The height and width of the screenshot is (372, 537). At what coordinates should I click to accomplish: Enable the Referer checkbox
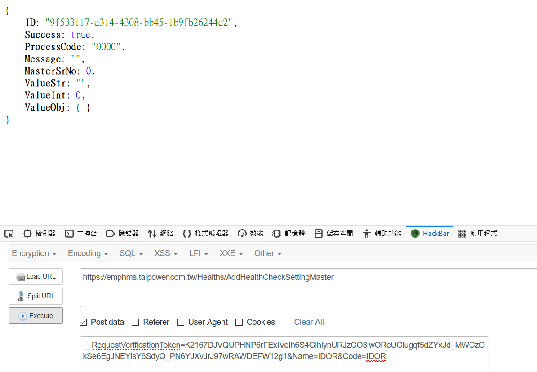coord(135,322)
